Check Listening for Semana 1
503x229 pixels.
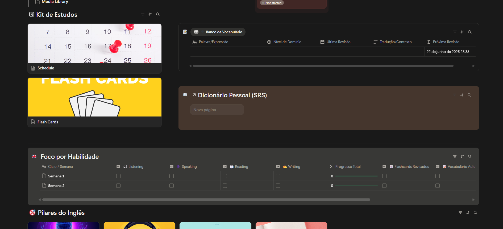coord(118,176)
